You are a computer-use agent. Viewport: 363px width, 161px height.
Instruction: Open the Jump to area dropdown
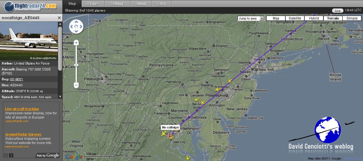pos(251,18)
